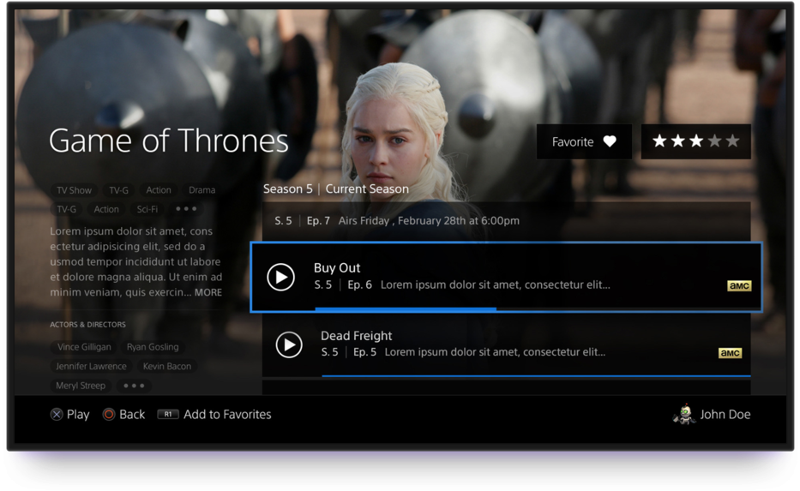Image resolution: width=800 pixels, height=491 pixels.
Task: Open actor Meryl Streep
Action: click(81, 386)
